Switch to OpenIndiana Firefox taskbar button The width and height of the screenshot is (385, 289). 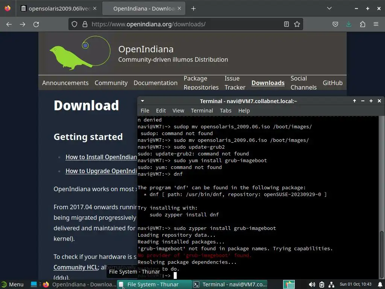(79, 284)
